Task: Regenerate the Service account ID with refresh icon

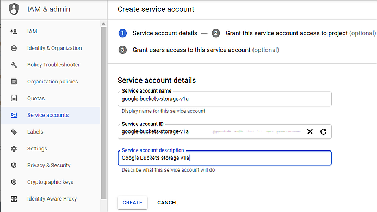Action: click(323, 131)
